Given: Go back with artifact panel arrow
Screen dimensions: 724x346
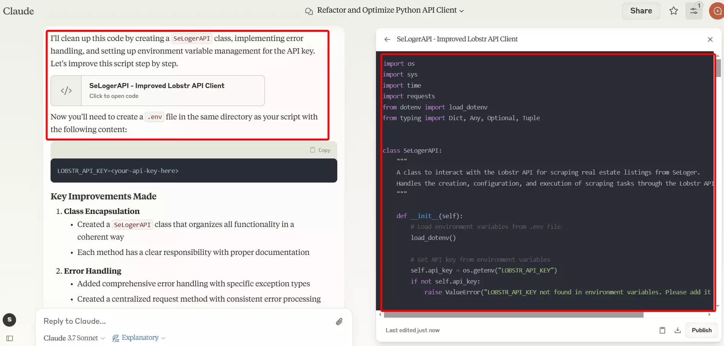Looking at the screenshot, I should 387,39.
